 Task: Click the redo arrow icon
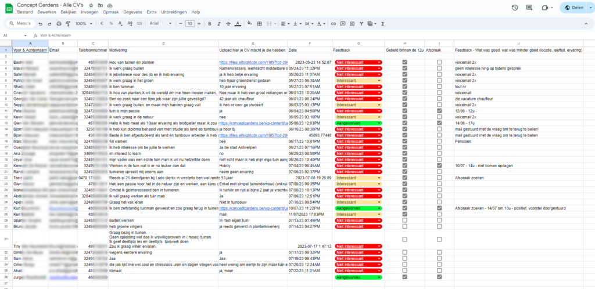(50, 23)
